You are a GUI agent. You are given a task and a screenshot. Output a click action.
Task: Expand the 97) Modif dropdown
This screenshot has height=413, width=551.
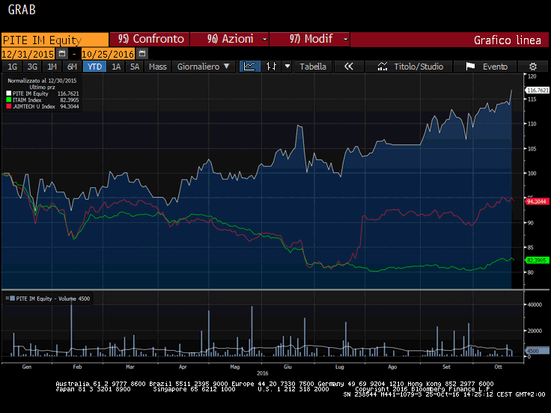click(x=309, y=39)
